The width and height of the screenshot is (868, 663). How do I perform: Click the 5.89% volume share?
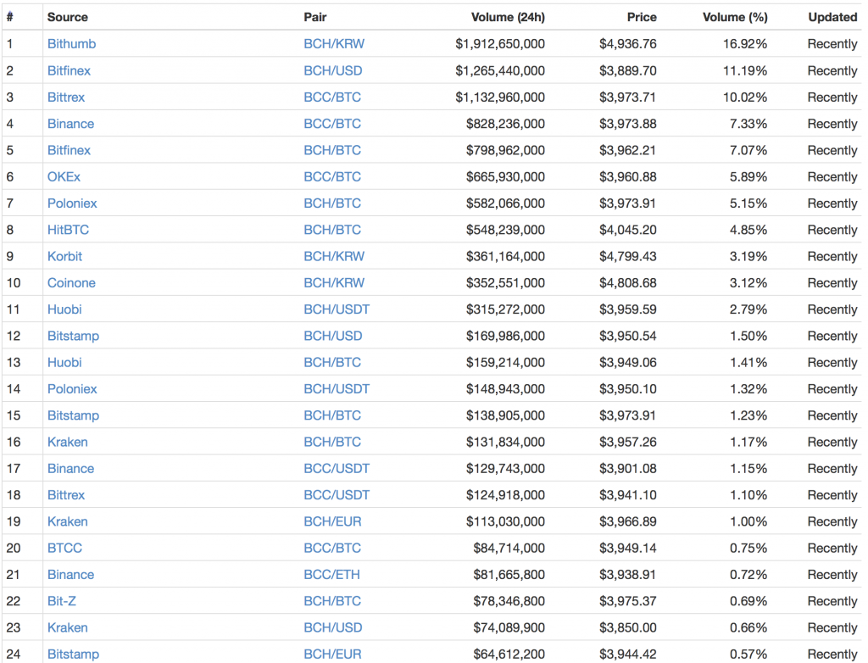point(748,176)
